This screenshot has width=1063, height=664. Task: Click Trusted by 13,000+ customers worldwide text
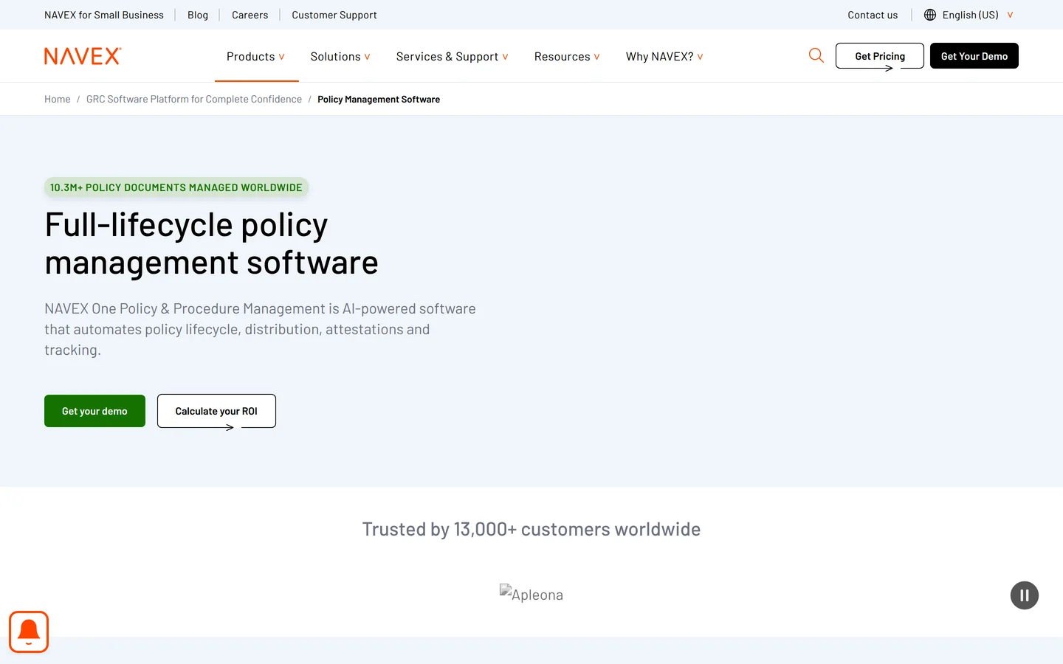[531, 529]
